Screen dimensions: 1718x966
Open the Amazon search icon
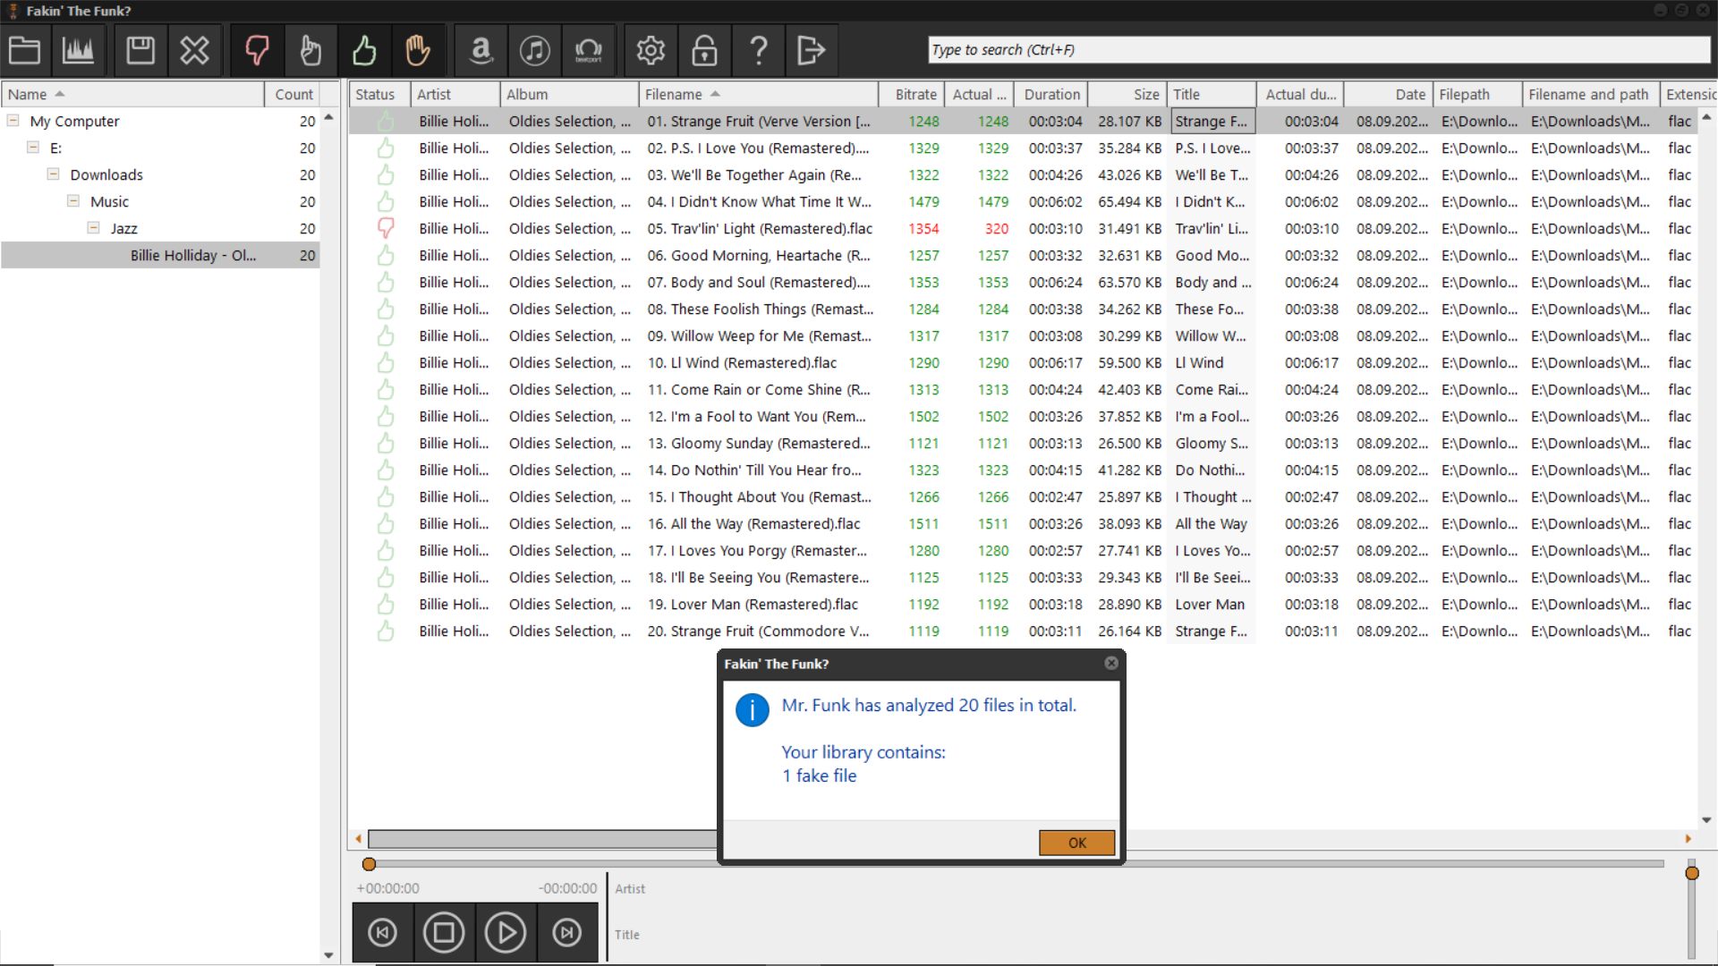[481, 50]
